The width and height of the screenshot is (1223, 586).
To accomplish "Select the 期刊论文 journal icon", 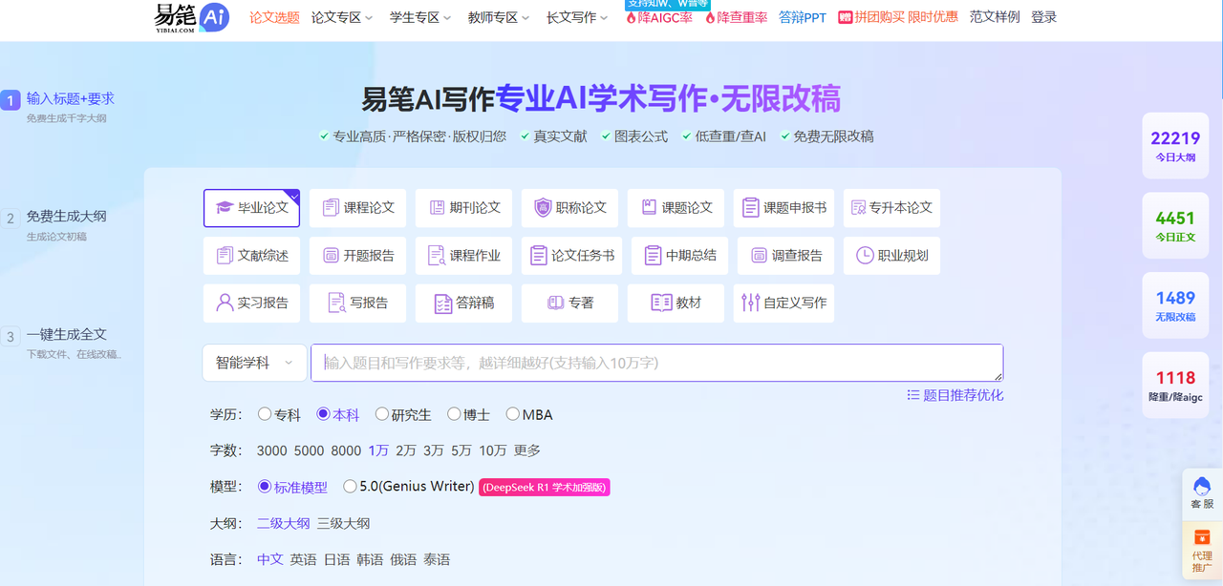I will (437, 208).
